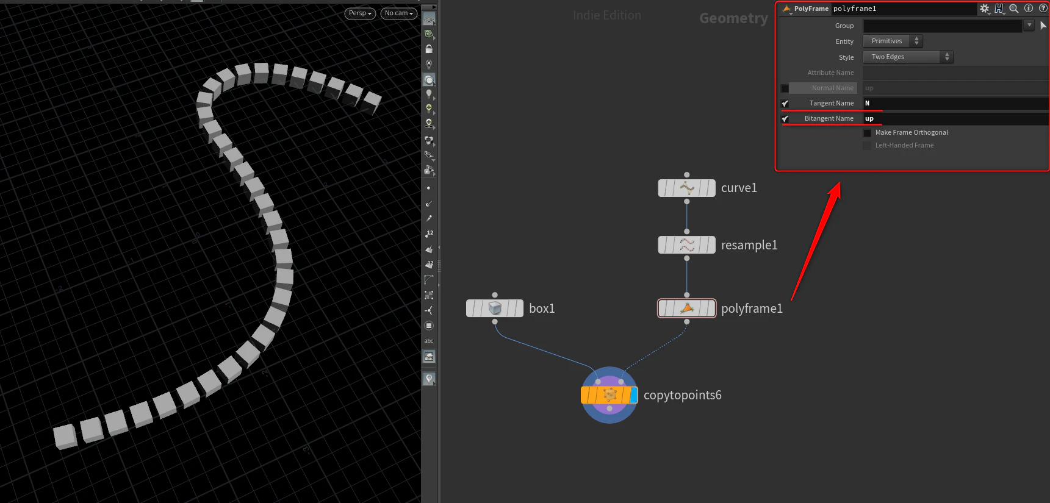Click the polyframe1 node name field
Viewport: 1050px width, 503px height.
click(904, 9)
